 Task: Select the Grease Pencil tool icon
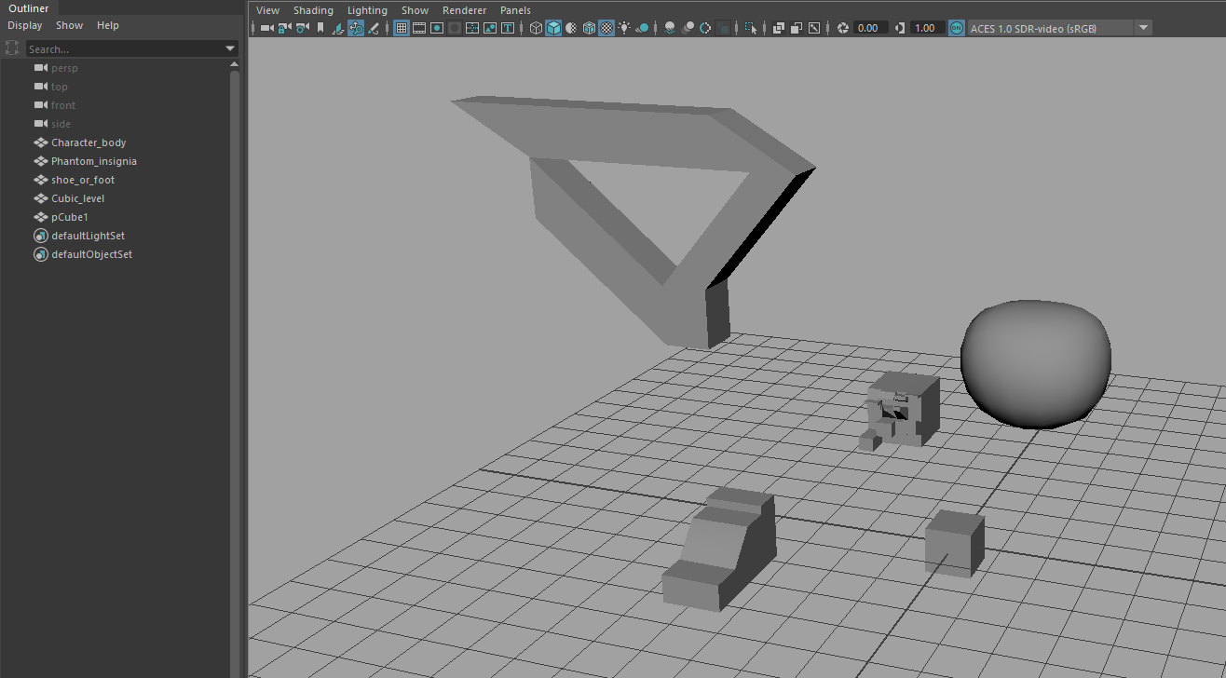click(374, 28)
